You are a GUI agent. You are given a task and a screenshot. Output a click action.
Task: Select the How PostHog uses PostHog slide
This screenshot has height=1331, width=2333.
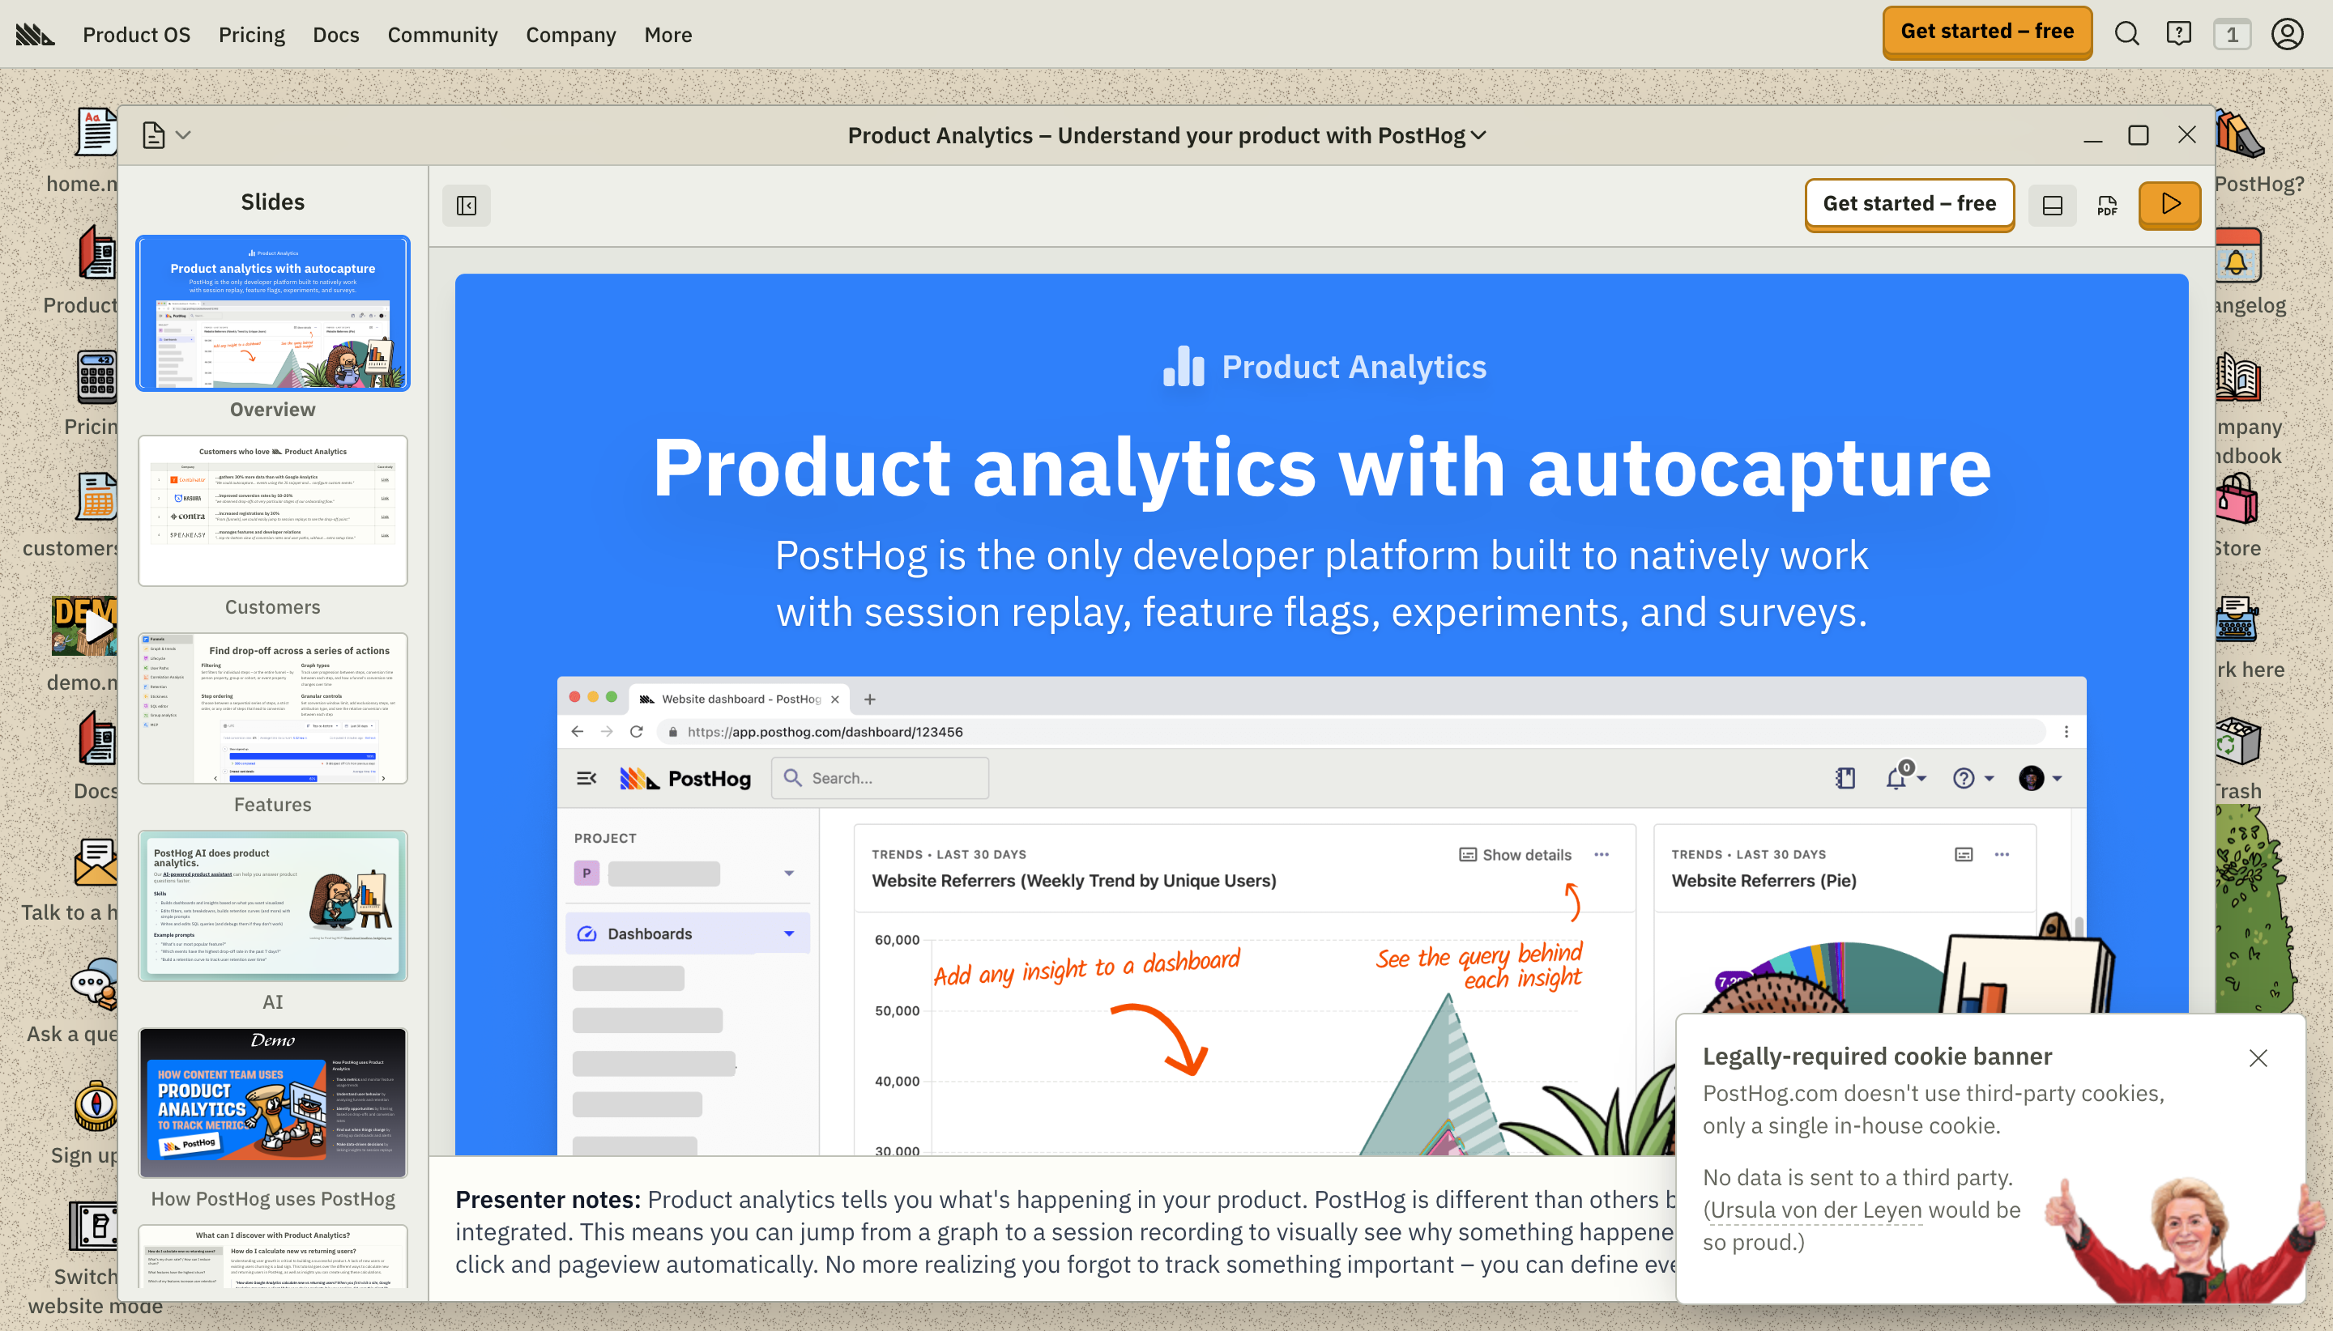272,1103
